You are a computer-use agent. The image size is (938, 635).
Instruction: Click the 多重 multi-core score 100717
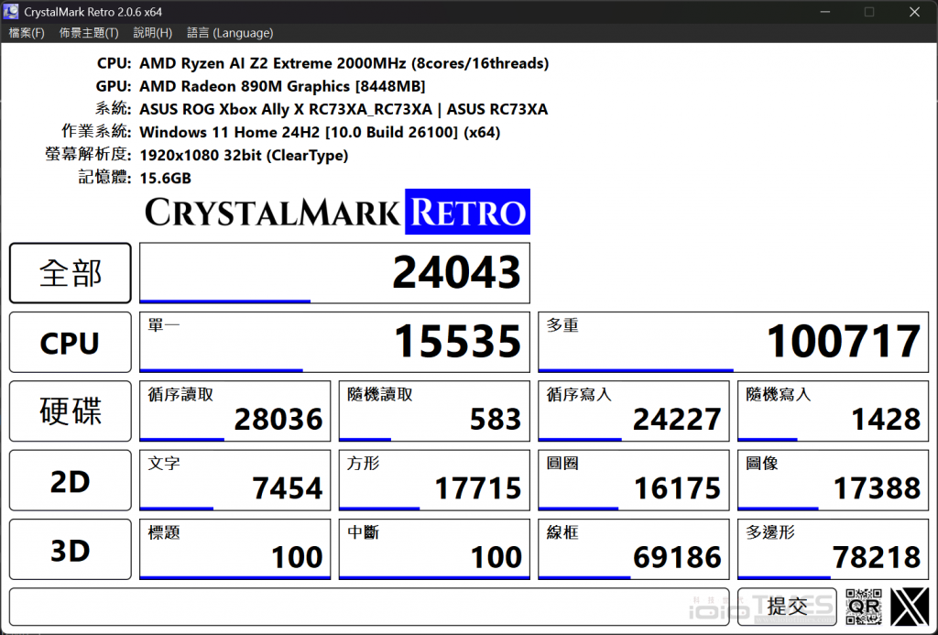pos(734,343)
